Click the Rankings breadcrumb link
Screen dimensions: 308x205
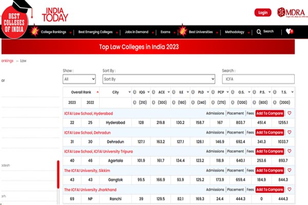click(x=7, y=61)
